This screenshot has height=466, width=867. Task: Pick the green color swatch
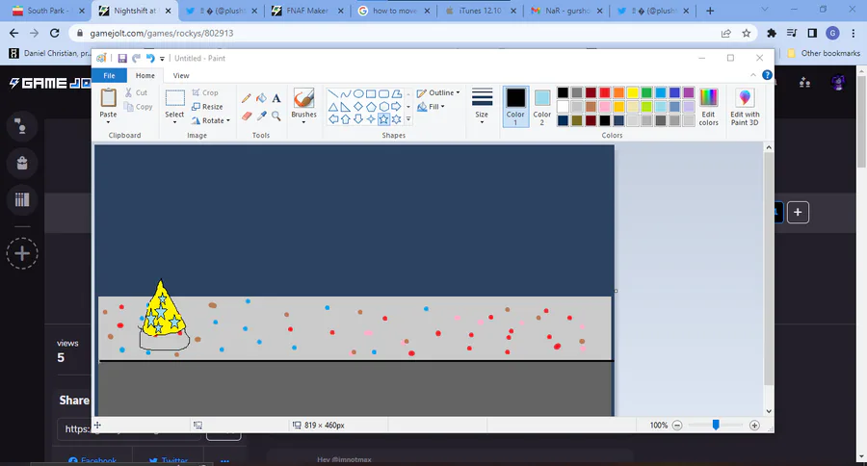click(646, 92)
